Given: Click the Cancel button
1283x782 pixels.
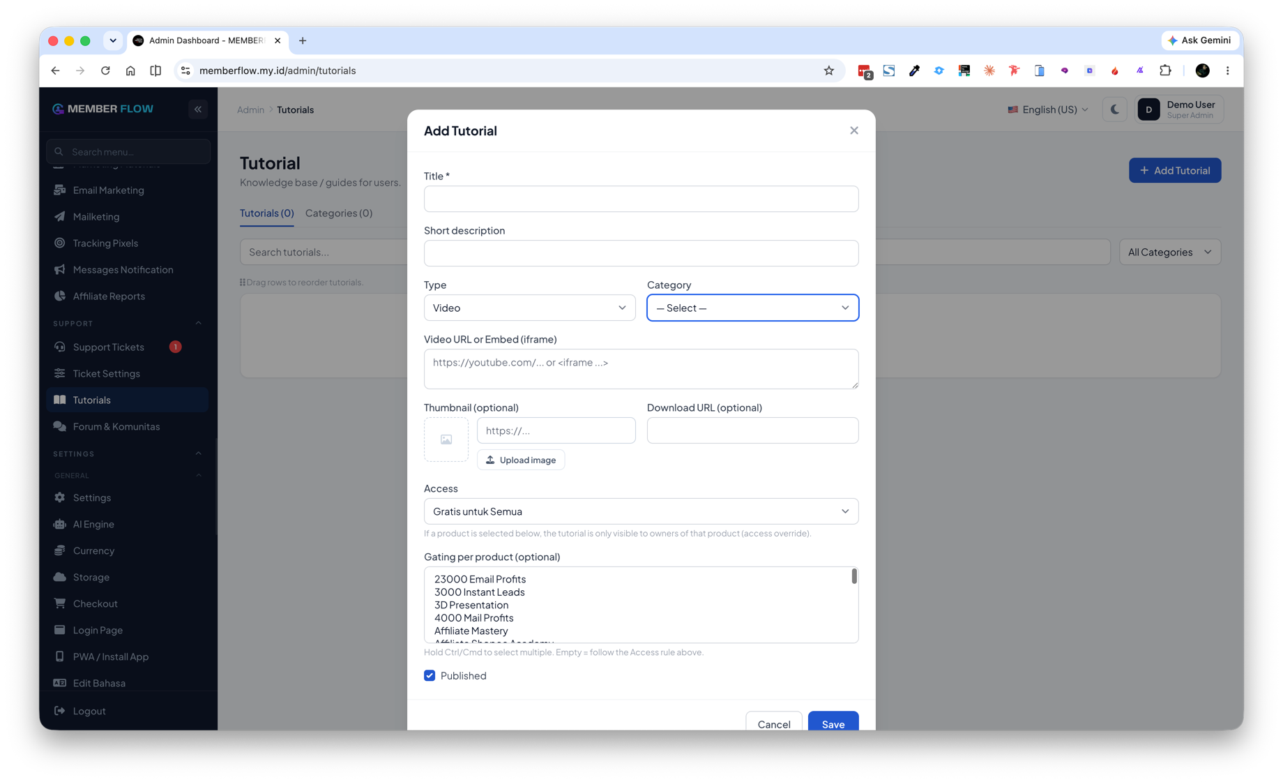Looking at the screenshot, I should coord(774,723).
